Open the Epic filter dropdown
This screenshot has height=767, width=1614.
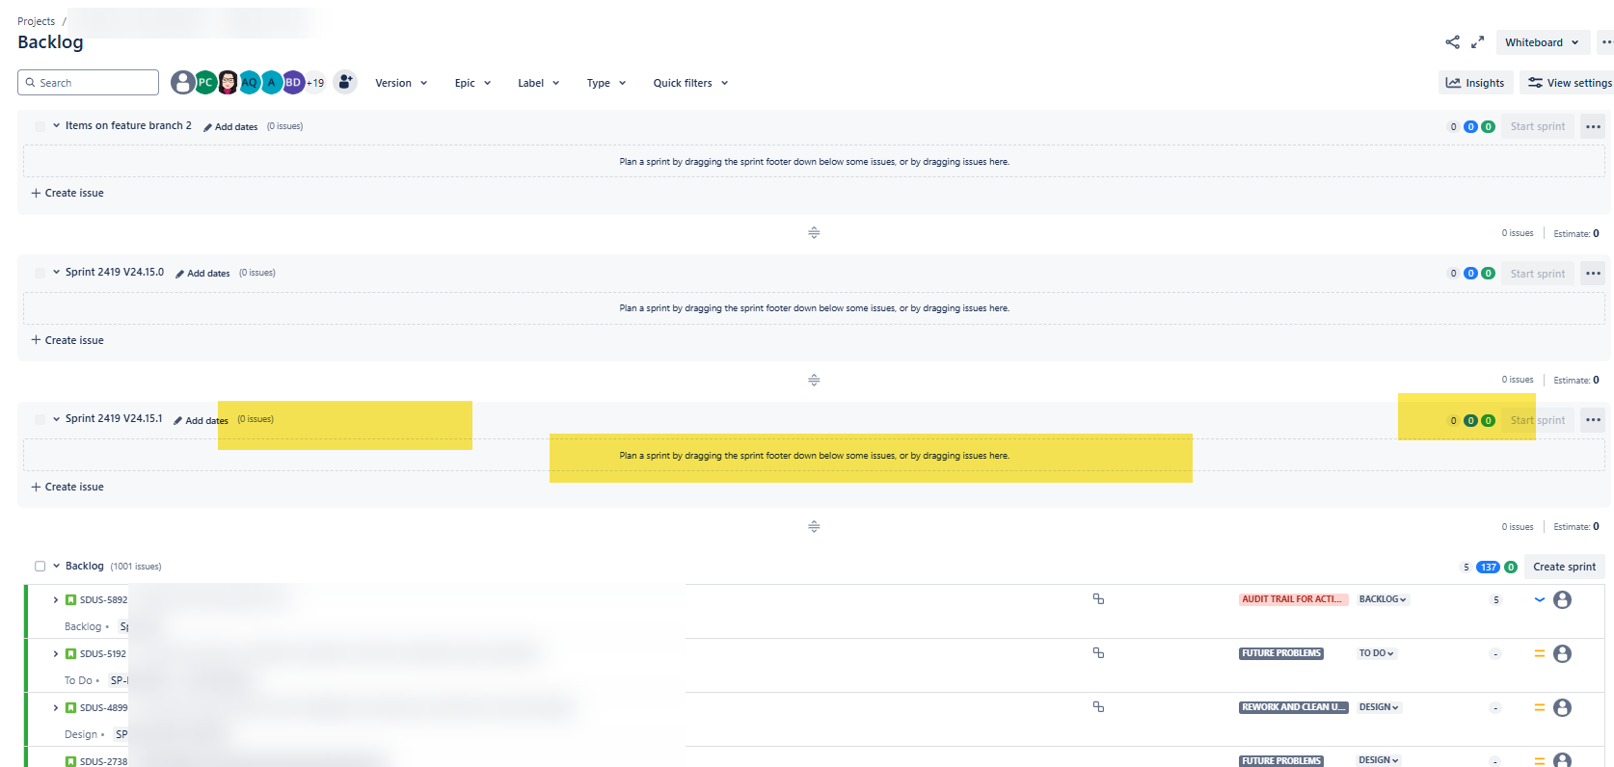point(472,83)
